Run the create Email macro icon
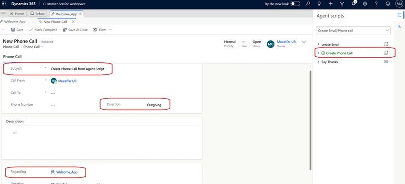 pyautogui.click(x=386, y=44)
